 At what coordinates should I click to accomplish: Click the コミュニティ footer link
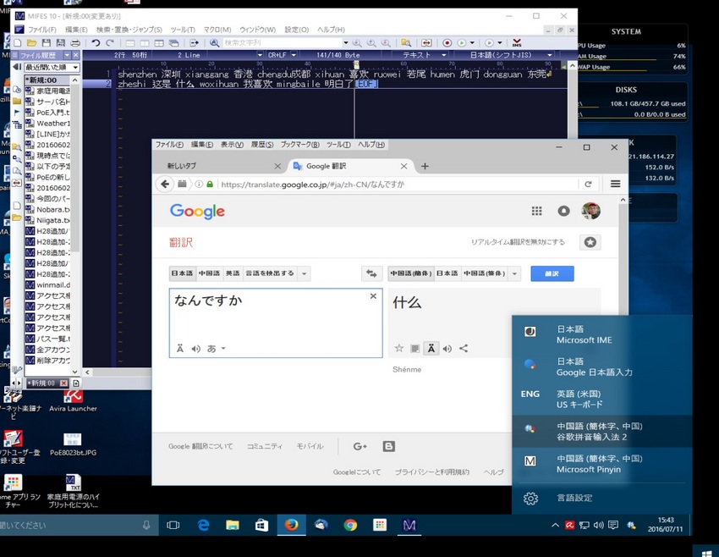pos(265,446)
